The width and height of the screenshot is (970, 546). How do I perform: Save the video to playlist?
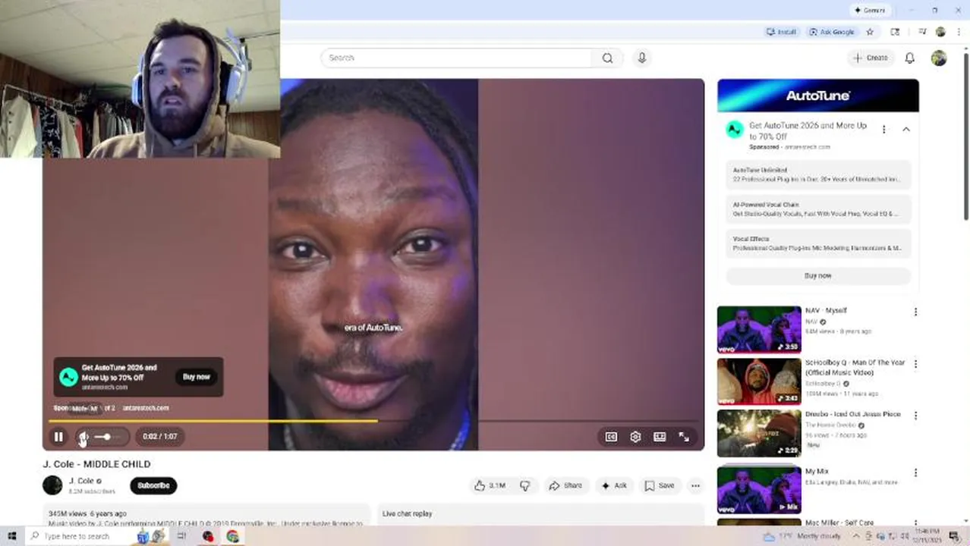coord(660,485)
